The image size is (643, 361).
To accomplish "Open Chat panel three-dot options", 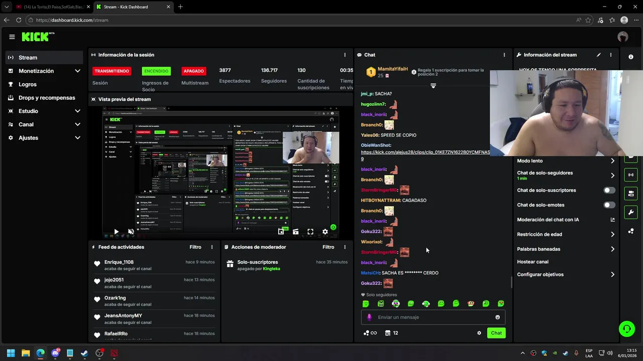I will tap(504, 55).
